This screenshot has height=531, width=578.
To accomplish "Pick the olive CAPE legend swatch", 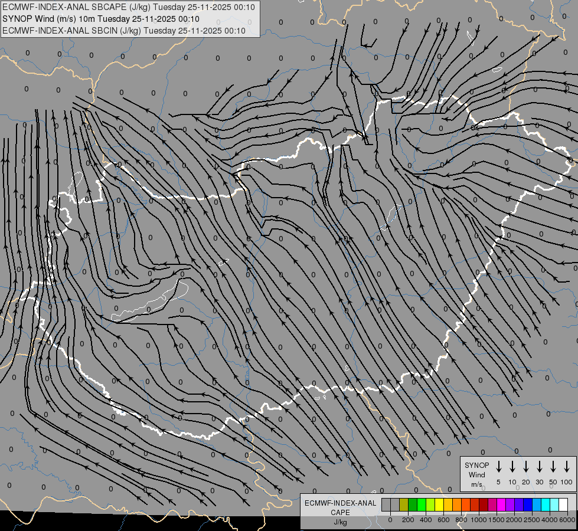I will point(404,504).
